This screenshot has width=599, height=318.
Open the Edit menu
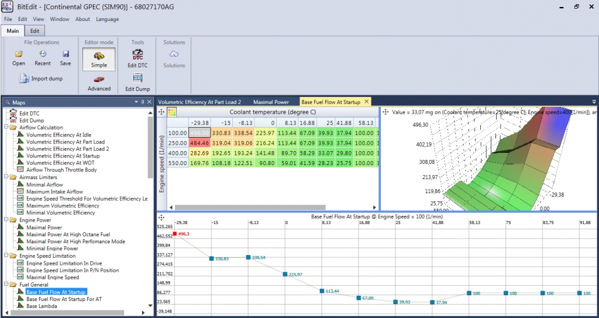(23, 19)
